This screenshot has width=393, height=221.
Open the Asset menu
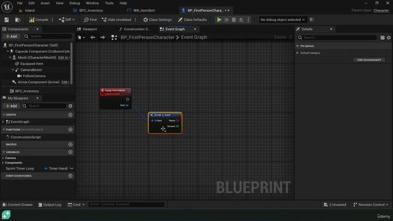coord(45,3)
